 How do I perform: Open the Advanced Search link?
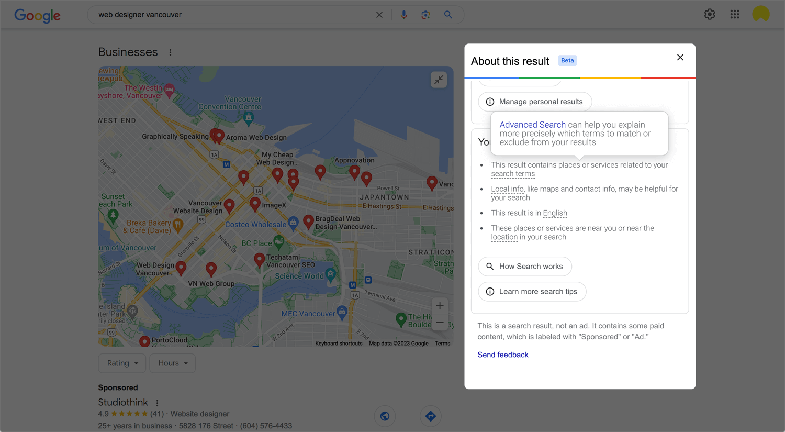tap(532, 125)
